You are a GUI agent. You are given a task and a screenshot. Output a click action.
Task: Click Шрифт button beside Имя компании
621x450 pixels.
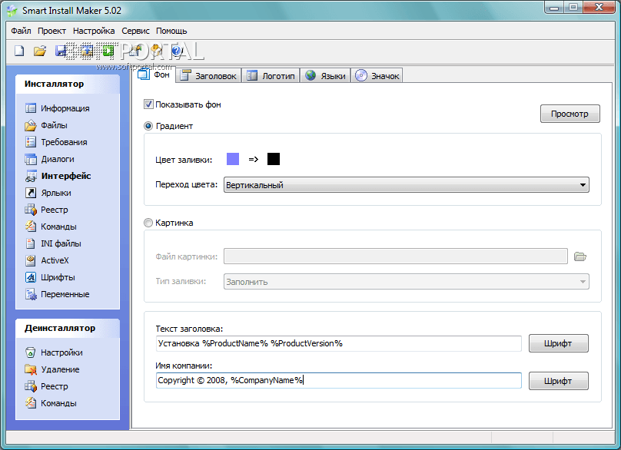559,381
